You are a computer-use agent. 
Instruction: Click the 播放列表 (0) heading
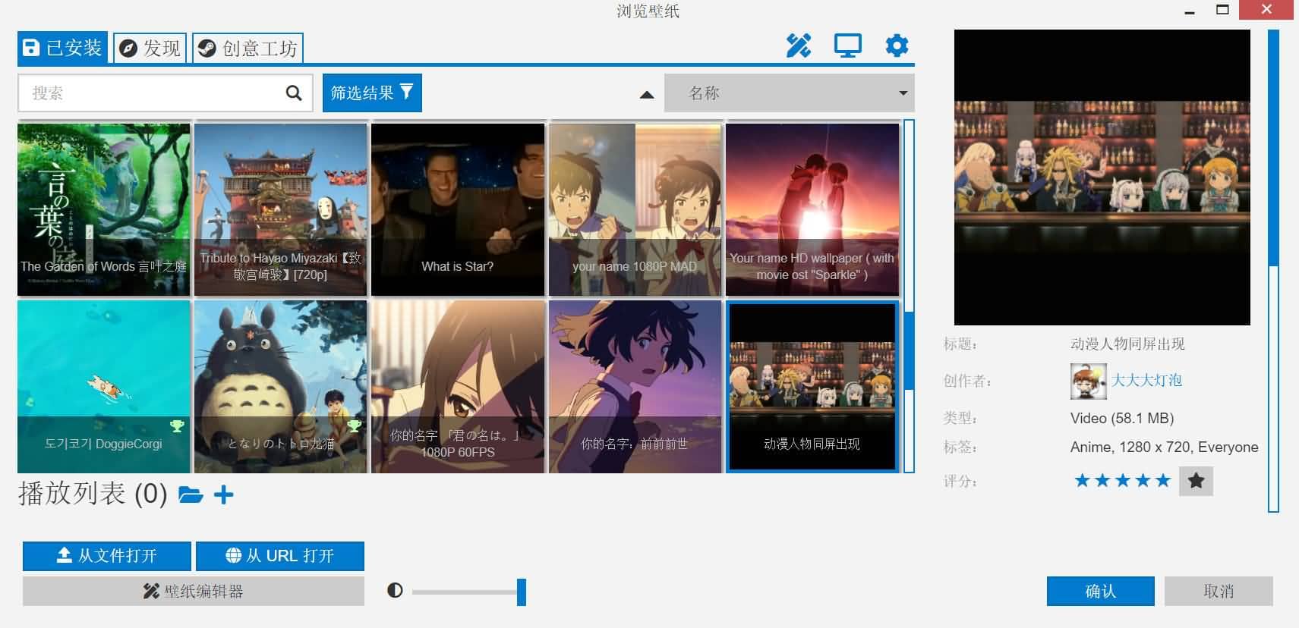(x=93, y=494)
